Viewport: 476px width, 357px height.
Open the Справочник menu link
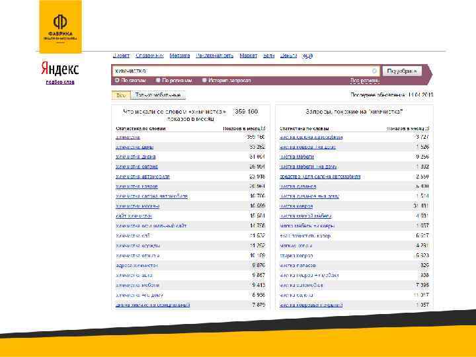pyautogui.click(x=149, y=56)
